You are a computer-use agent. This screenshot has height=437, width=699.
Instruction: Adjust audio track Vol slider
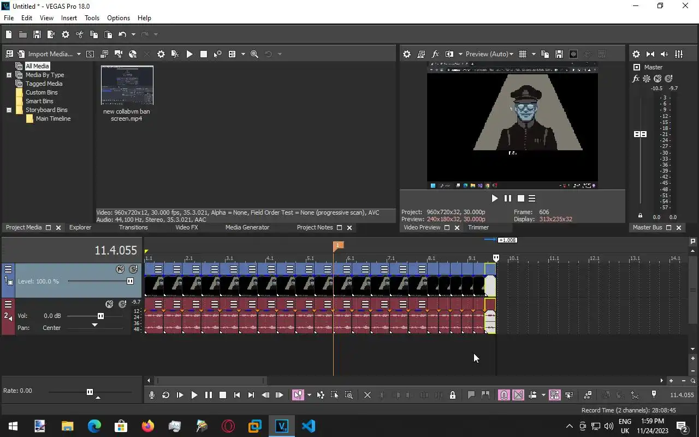(x=100, y=316)
